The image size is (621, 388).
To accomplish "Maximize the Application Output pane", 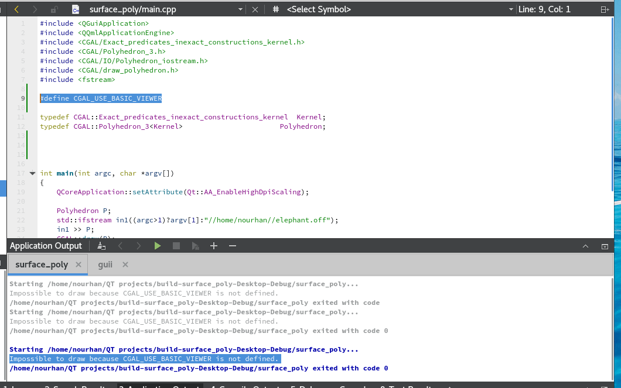I will tap(605, 246).
